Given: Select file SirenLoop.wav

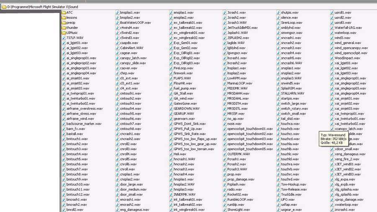Looking at the screenshot, I should point(292,23).
